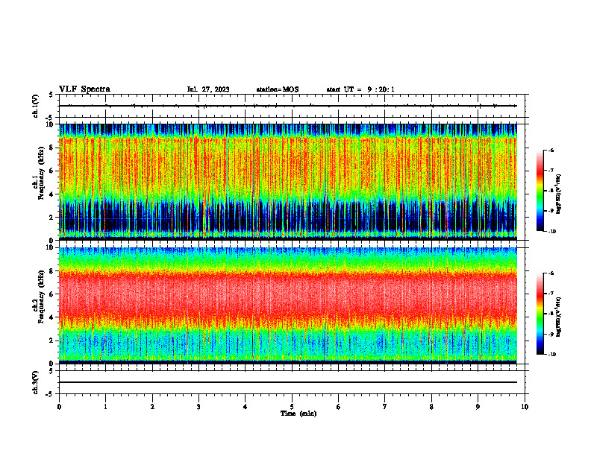Click time axis tick label "4"

pos(246,407)
